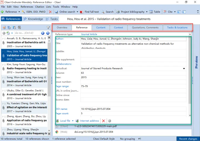Go to next reference with forward arrow
Image resolution: width=200 pixels, height=141 pixels.
48,33
